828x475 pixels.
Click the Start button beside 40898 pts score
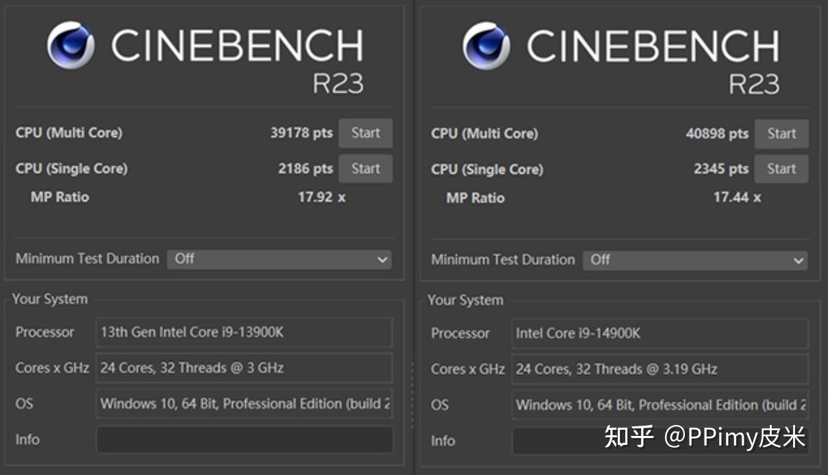tap(781, 134)
